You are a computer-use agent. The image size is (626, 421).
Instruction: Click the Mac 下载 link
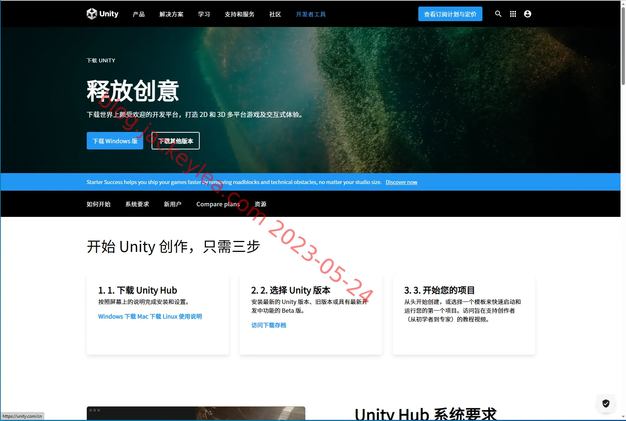149,316
